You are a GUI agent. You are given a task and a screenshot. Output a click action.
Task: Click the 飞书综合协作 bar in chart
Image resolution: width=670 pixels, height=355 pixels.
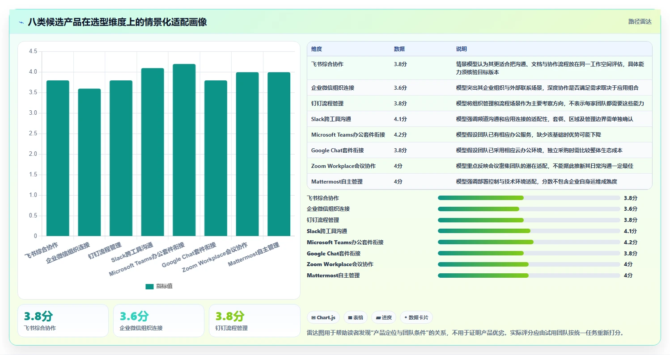click(x=58, y=158)
